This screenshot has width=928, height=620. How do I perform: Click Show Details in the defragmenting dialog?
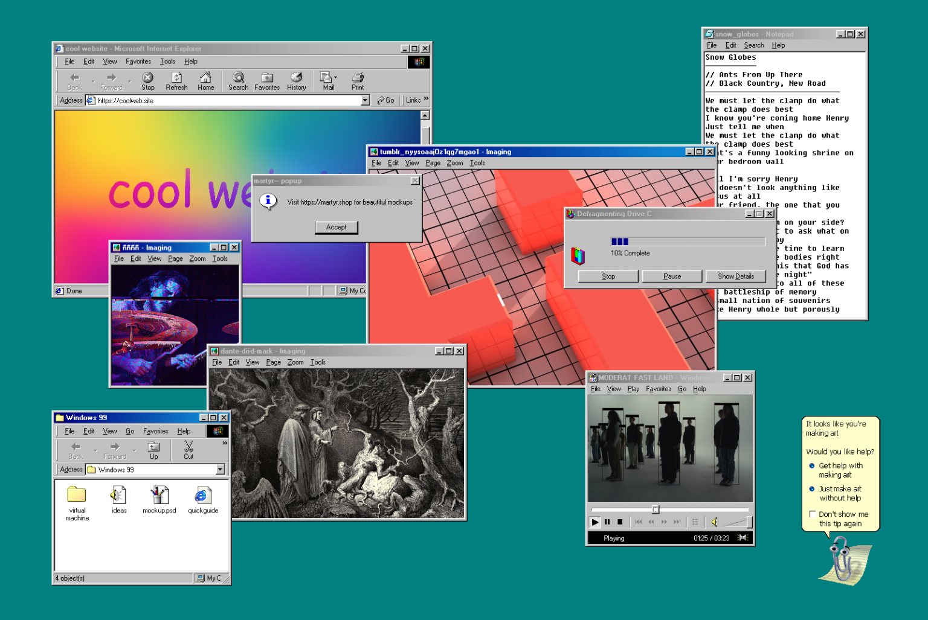tap(736, 276)
